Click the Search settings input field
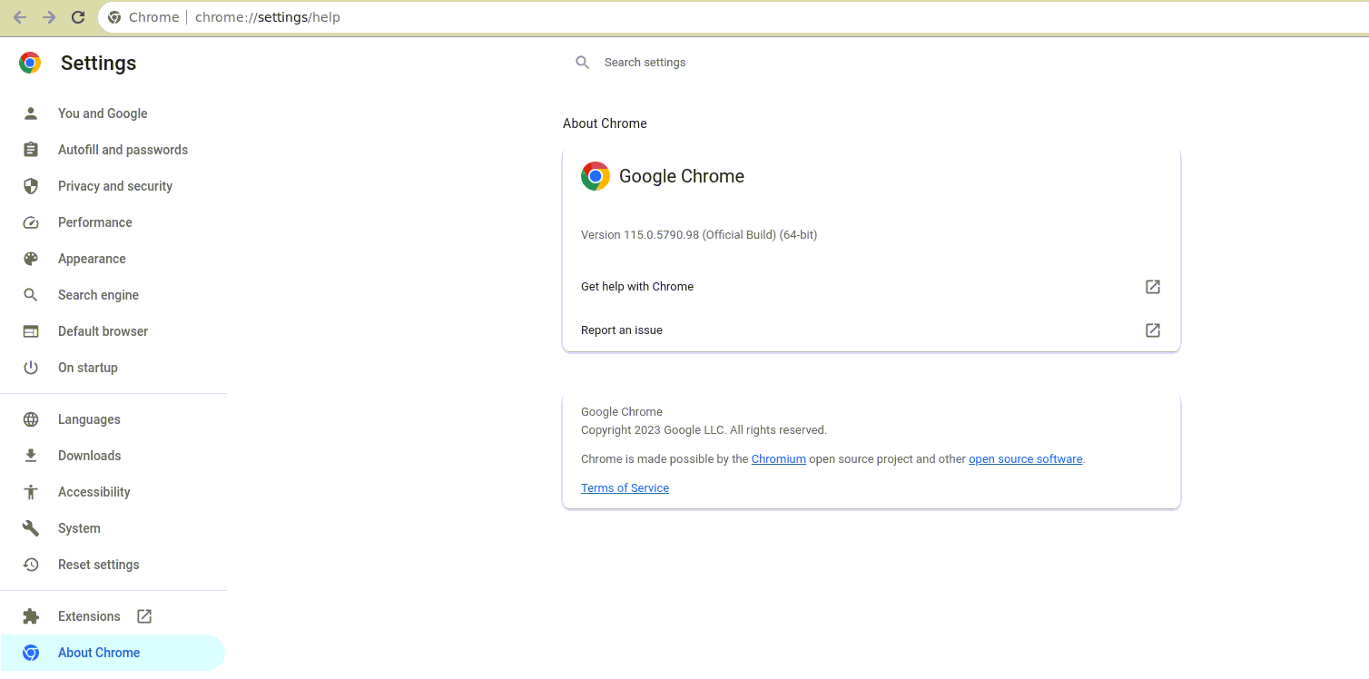 (x=872, y=63)
